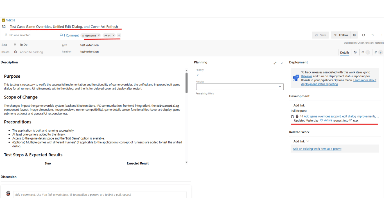This screenshot has height=216, width=384.
Task: Undo unsaved changes
Action: point(373,35)
